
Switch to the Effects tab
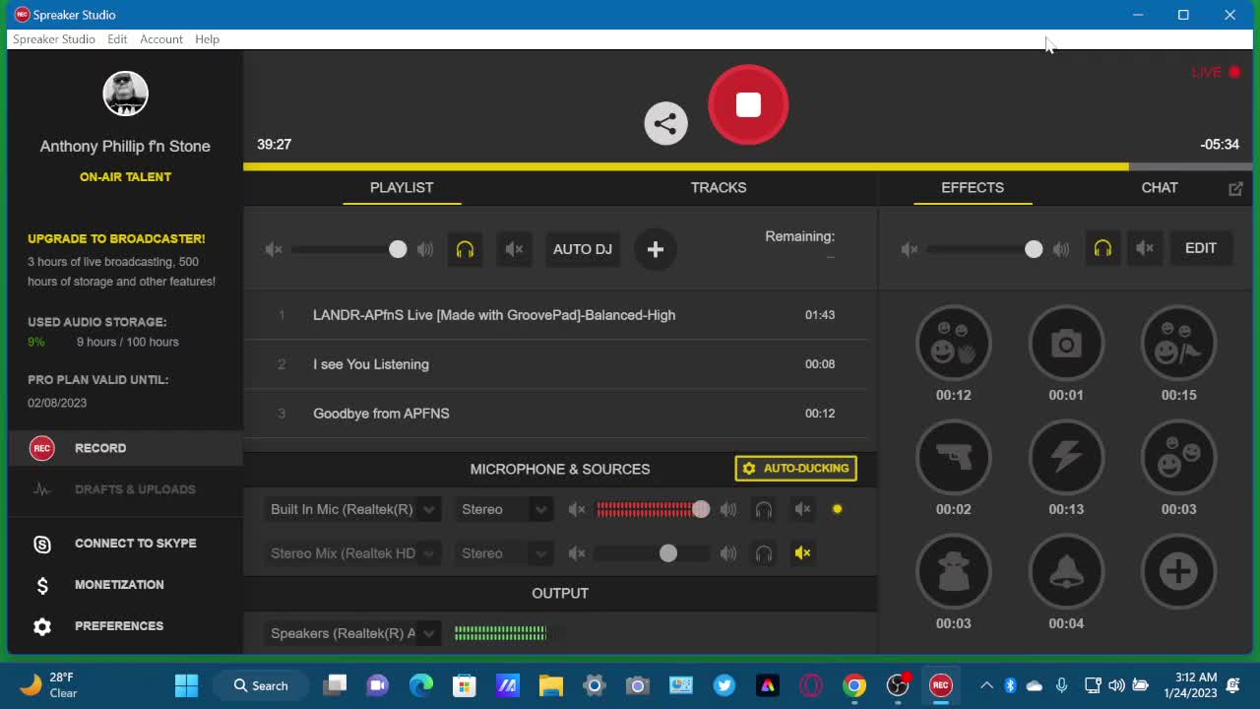[x=973, y=187]
